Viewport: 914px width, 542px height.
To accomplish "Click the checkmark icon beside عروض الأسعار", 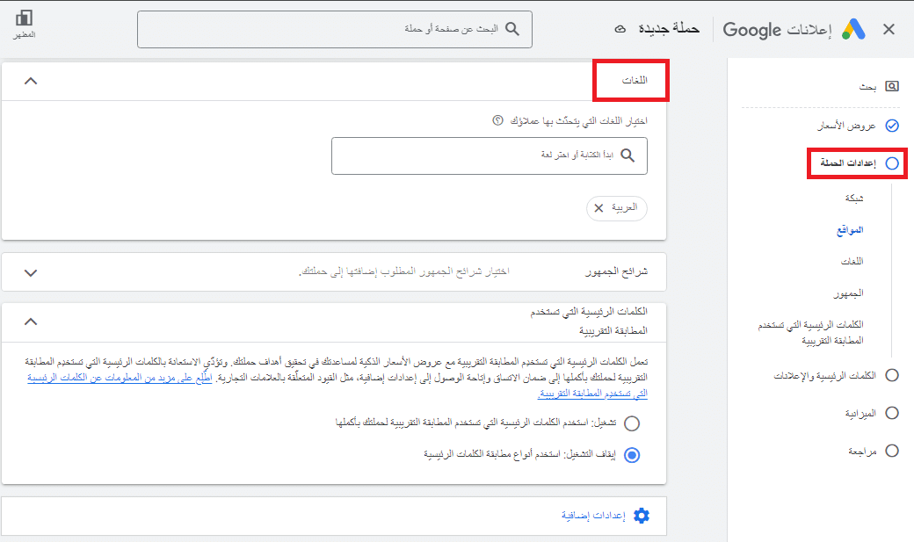I will pyautogui.click(x=892, y=126).
